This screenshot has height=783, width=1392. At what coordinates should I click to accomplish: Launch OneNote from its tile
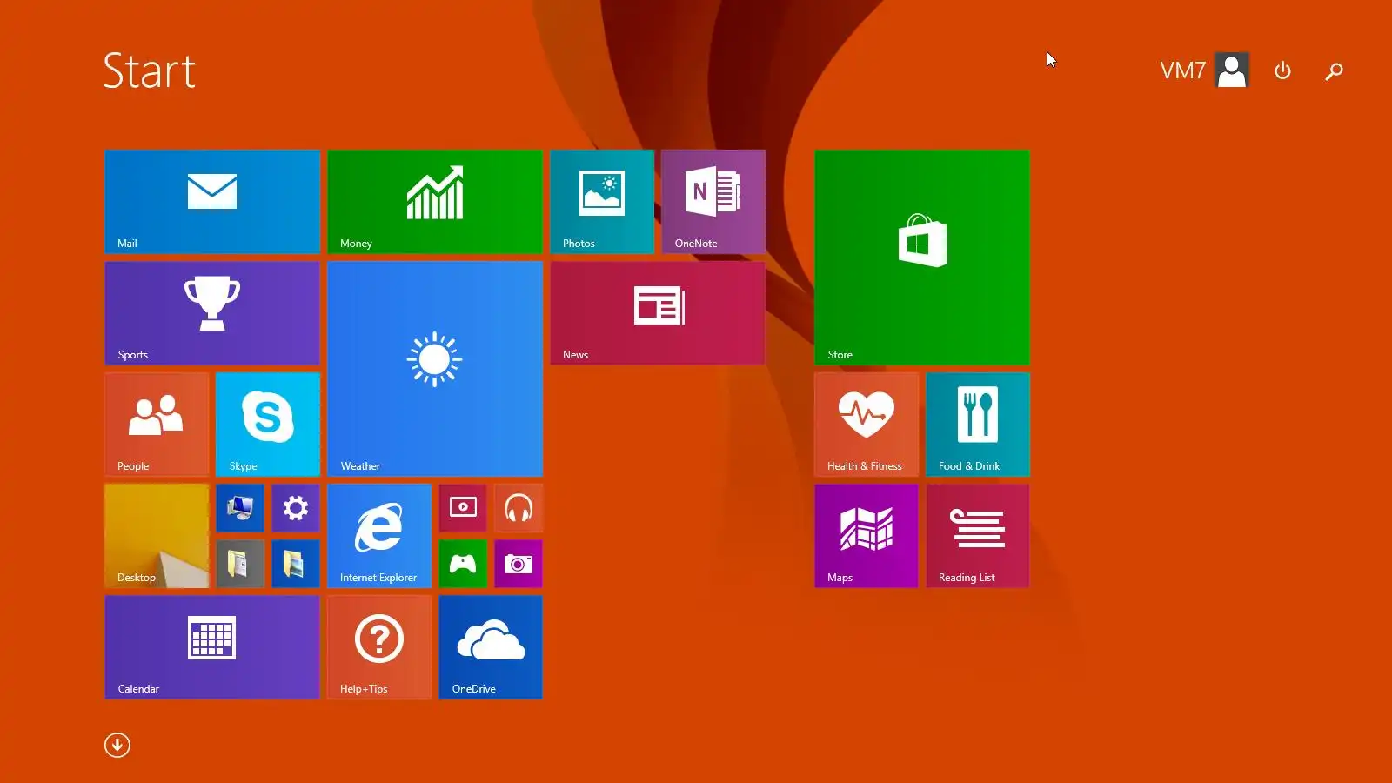coord(713,202)
